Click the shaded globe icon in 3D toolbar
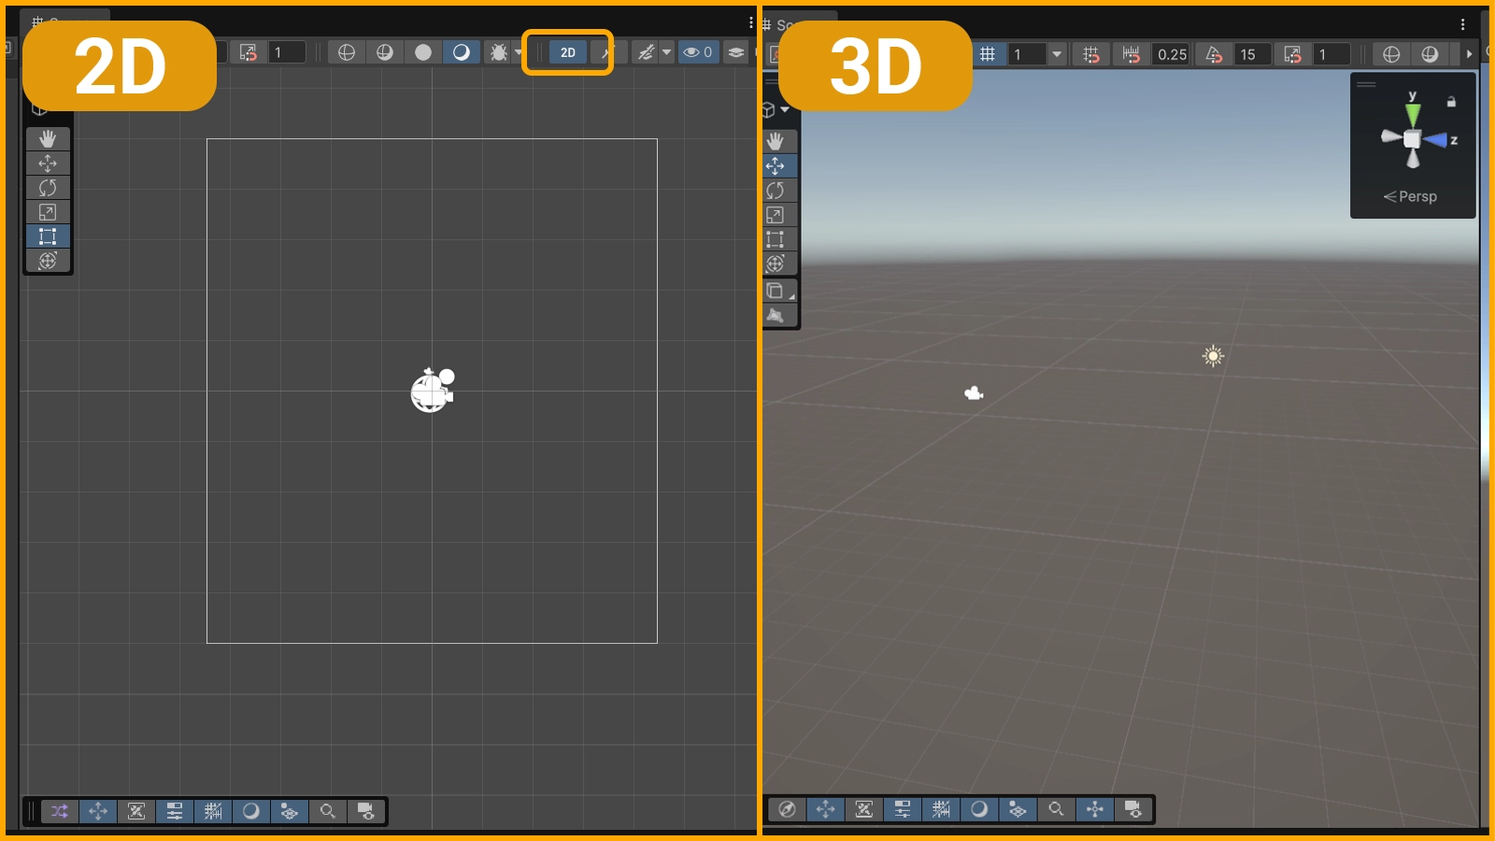 [x=1430, y=54]
